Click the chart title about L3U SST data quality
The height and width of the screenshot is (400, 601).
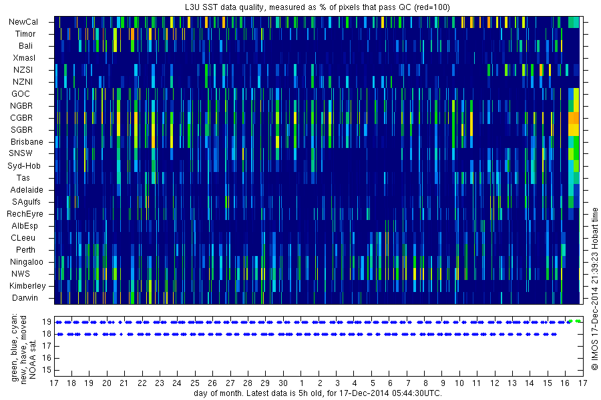click(x=318, y=7)
